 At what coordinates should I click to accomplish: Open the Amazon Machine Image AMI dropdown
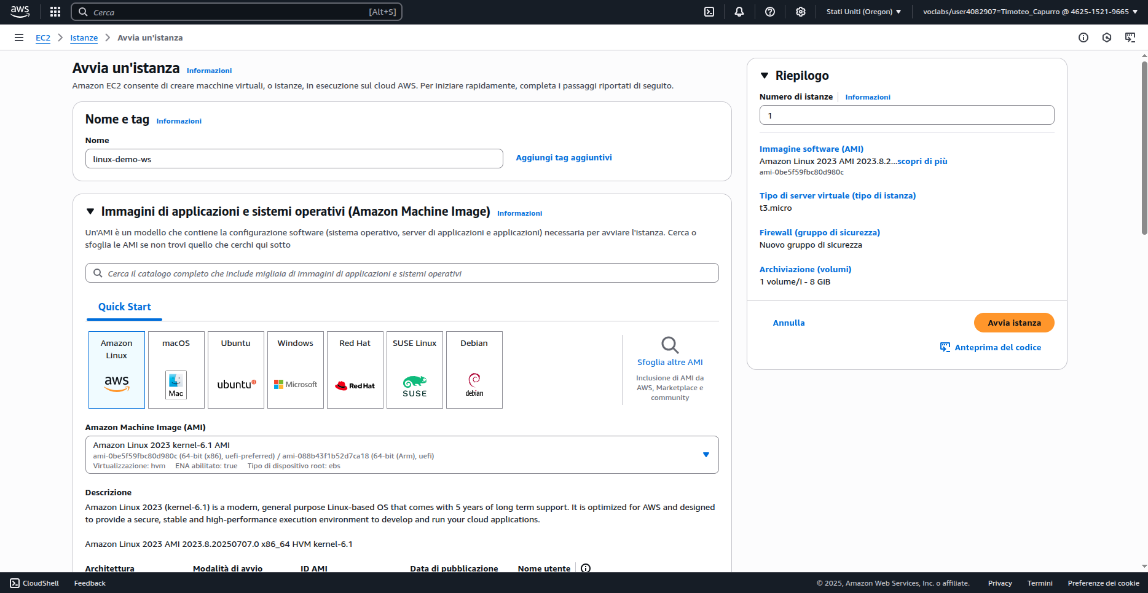tap(402, 455)
